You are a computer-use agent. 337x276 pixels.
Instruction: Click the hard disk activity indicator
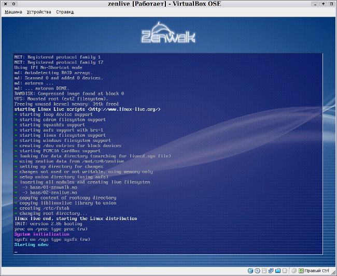pyautogui.click(x=250, y=271)
